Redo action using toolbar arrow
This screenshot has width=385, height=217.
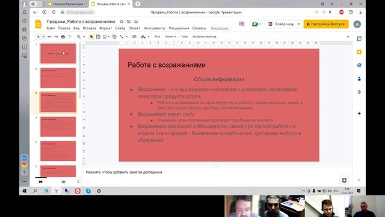[x=56, y=37]
